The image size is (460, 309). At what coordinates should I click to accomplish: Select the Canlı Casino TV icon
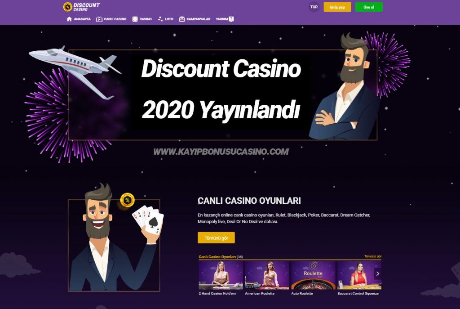99,19
